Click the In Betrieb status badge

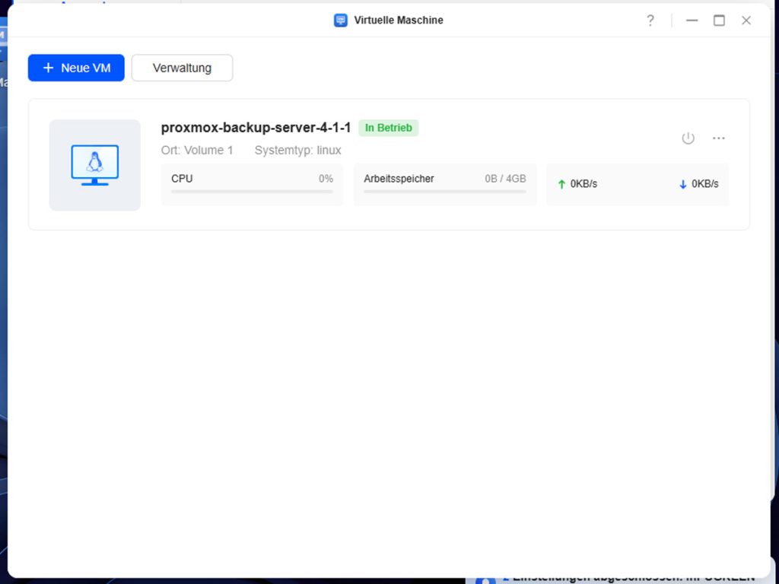tap(388, 128)
